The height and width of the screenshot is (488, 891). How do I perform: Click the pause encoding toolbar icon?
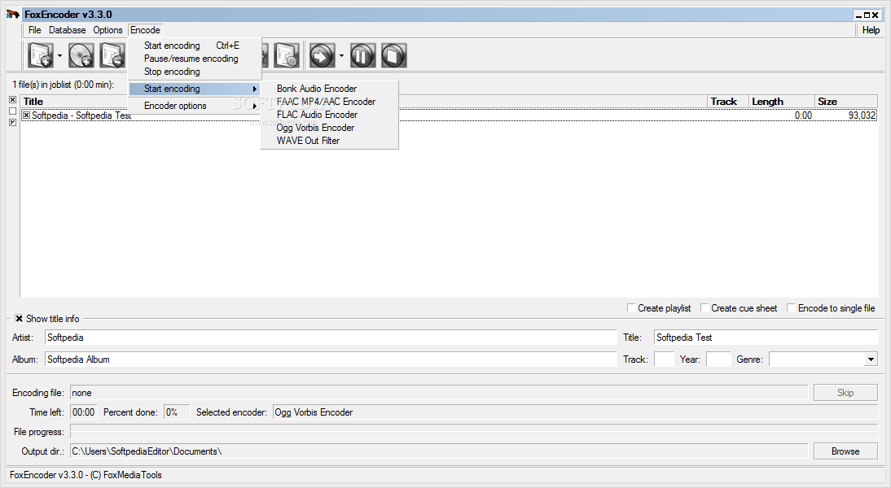tap(362, 55)
